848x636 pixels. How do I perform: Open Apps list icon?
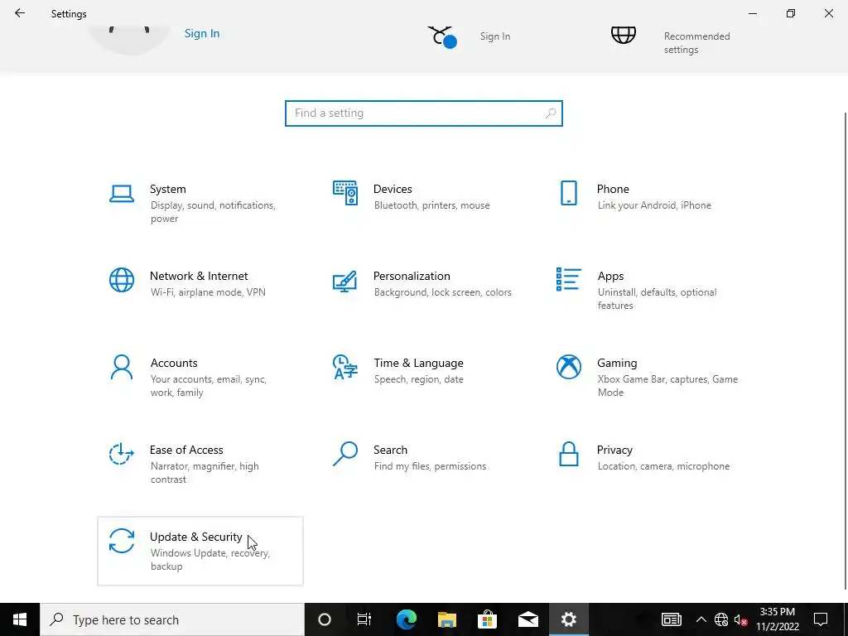click(x=568, y=279)
